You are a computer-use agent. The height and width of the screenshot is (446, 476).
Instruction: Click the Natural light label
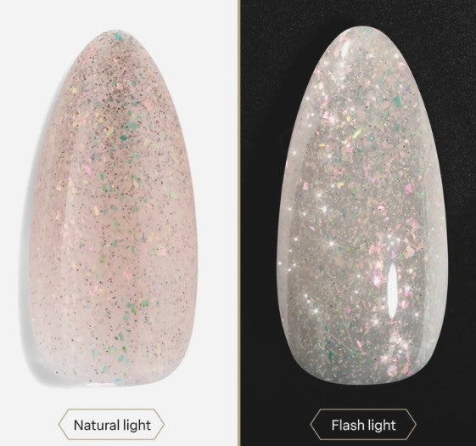pyautogui.click(x=111, y=425)
